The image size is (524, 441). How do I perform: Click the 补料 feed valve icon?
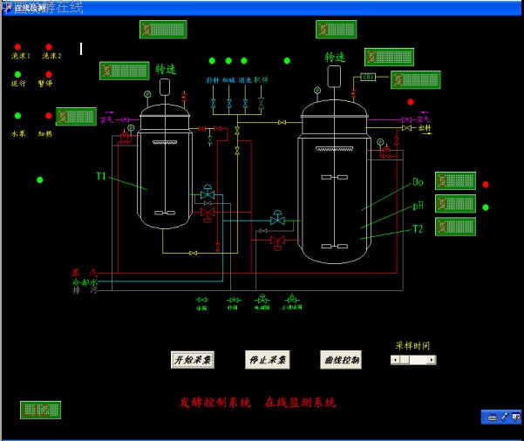coord(213,104)
